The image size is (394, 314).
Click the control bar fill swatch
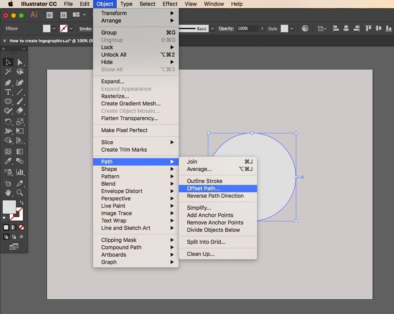[x=47, y=28]
